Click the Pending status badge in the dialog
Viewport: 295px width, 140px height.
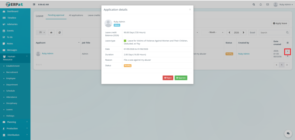coord(128,66)
